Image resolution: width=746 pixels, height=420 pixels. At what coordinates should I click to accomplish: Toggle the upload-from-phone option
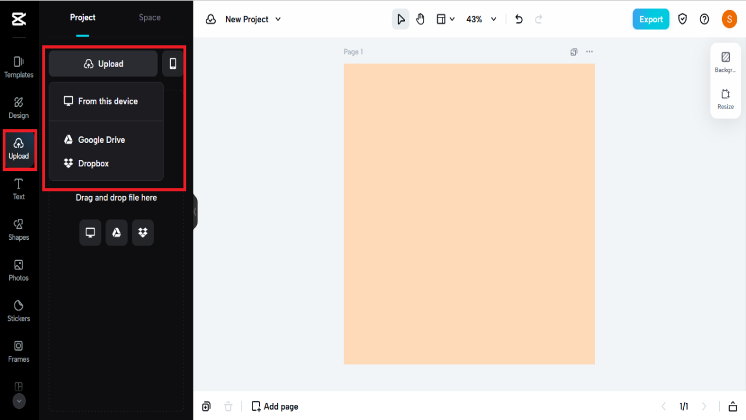click(x=173, y=63)
